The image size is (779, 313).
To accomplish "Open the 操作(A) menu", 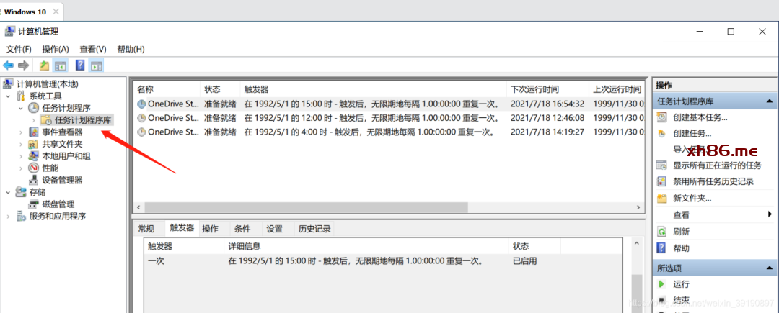I will point(56,49).
